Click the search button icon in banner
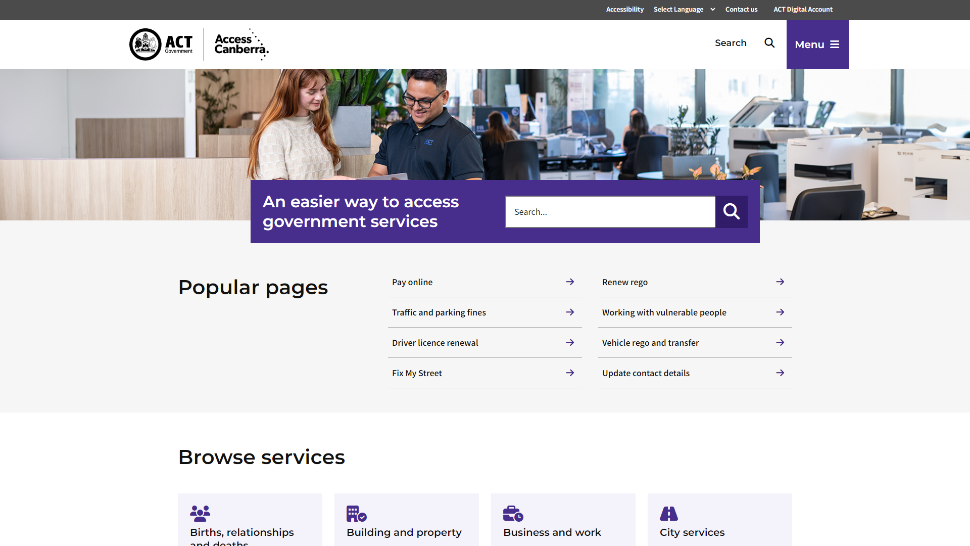The width and height of the screenshot is (970, 546). [x=731, y=211]
